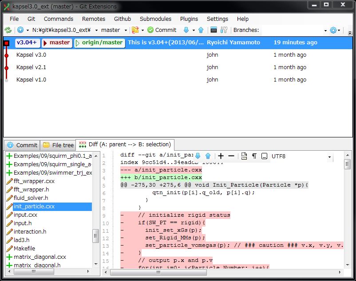Image resolution: width=356 pixels, height=281 pixels.
Task: Switch to the File tree tab
Action: tap(59, 145)
